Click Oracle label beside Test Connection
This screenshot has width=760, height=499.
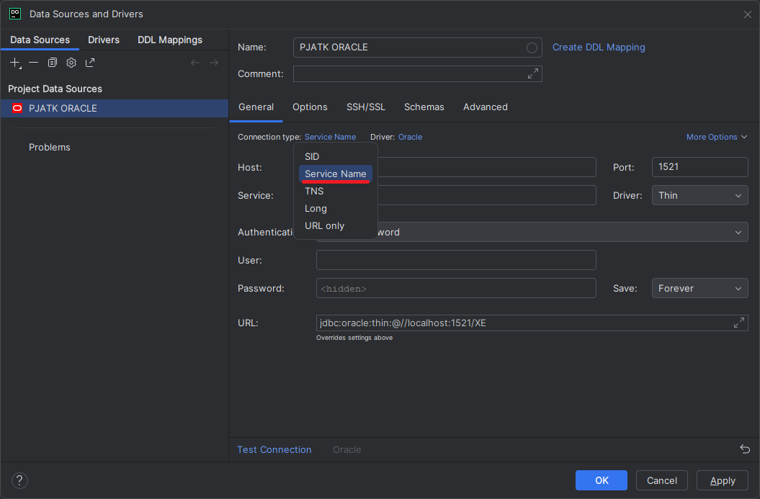[x=347, y=449]
